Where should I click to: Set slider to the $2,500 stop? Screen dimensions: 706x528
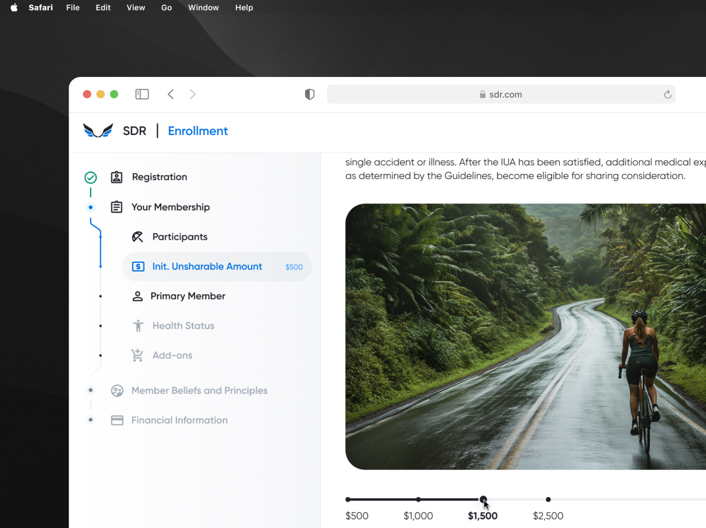[548, 500]
